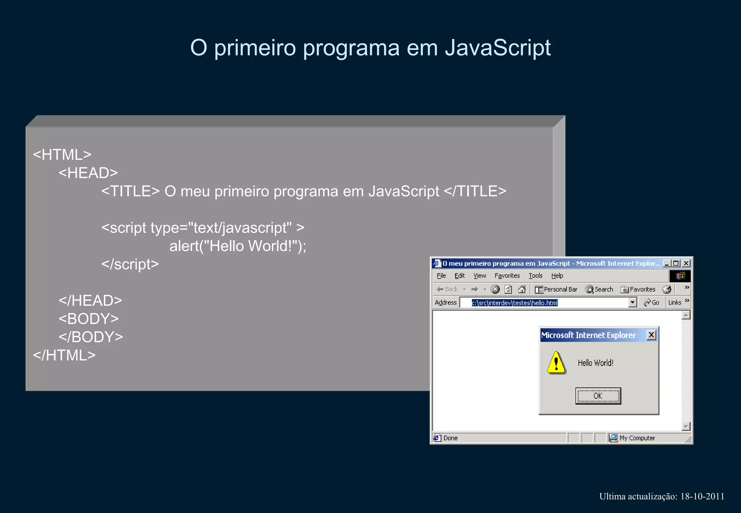Screen dimensions: 741x513
Task: Click the Internet Explorer title bar icon
Action: pos(437,263)
